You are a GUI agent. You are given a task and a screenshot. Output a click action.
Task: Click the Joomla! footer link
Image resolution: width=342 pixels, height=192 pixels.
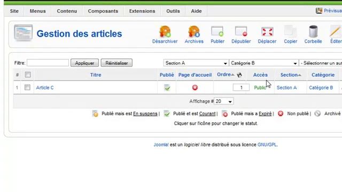pos(161,145)
